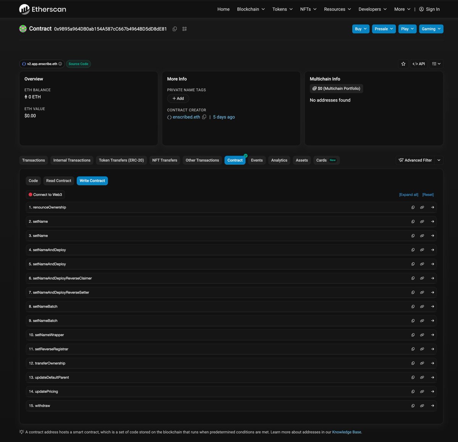
Task: Connect to Web3 wallet
Action: click(45, 195)
